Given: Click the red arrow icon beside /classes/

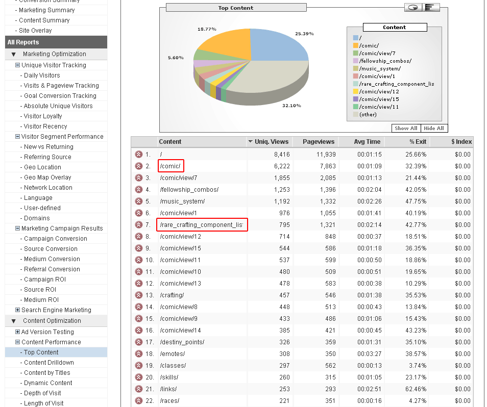Looking at the screenshot, I should pos(138,365).
